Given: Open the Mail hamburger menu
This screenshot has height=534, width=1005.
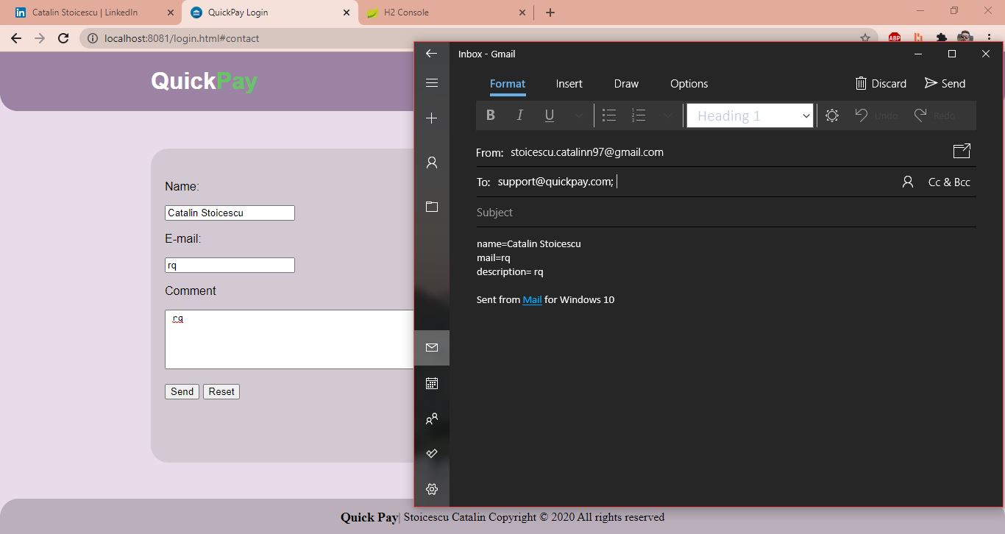Looking at the screenshot, I should (432, 83).
